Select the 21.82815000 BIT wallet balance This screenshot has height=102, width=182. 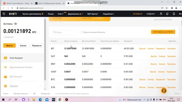click(70, 48)
